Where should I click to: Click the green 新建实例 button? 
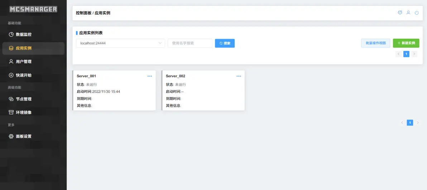click(x=406, y=43)
